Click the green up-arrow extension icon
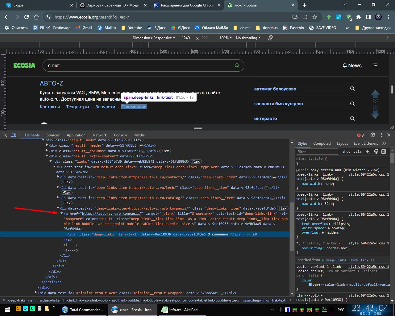The image size is (395, 316). coord(329,17)
